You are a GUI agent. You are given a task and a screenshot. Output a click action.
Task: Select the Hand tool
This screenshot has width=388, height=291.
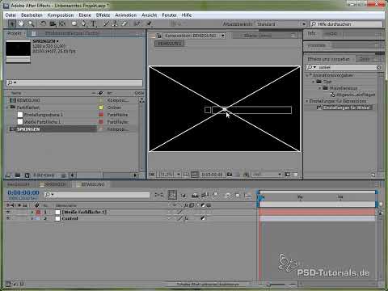click(x=21, y=23)
